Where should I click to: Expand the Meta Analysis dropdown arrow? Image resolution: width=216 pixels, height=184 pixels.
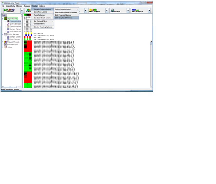coord(107,11)
